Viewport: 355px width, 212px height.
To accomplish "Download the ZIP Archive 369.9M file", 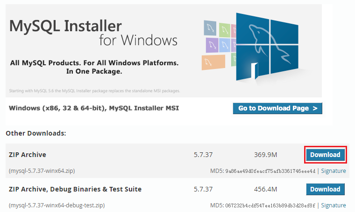I will [326, 155].
